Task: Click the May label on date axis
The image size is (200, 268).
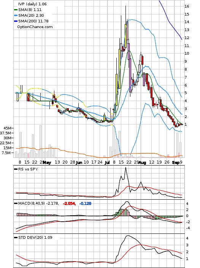Action: (x=47, y=162)
